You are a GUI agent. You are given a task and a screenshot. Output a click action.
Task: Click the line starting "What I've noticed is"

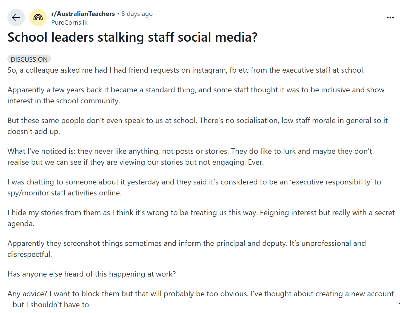[190, 151]
